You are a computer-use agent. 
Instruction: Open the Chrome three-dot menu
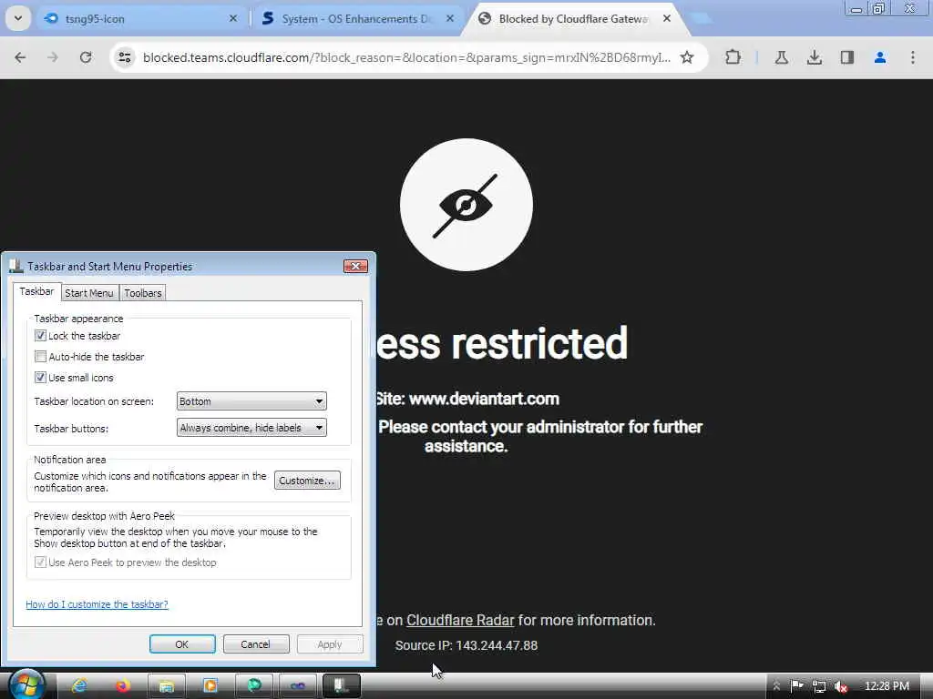click(x=913, y=57)
